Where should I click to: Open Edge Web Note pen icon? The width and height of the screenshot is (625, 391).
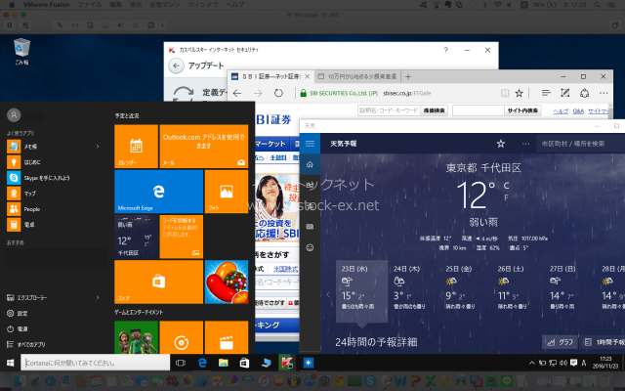coord(565,94)
